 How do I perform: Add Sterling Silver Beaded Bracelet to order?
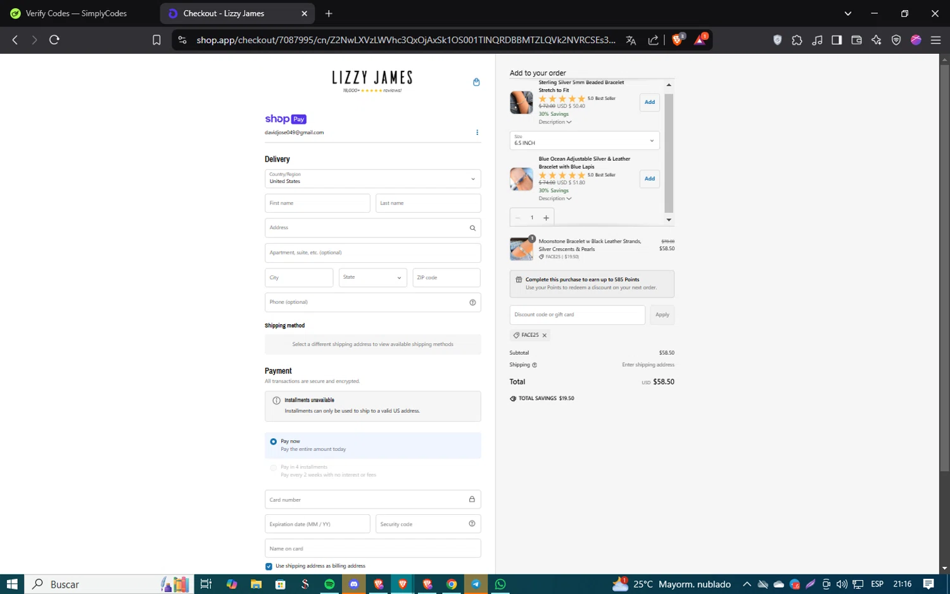(x=650, y=102)
